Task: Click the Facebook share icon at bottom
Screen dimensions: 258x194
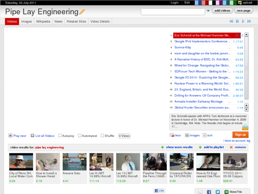Action: tap(209, 192)
